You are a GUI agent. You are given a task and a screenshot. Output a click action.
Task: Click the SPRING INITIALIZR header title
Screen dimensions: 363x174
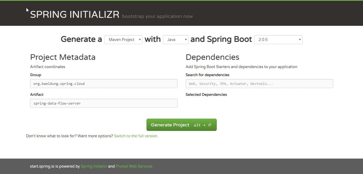(x=75, y=14)
